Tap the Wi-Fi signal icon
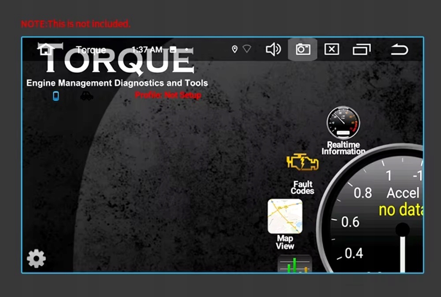The width and height of the screenshot is (441, 297). [x=247, y=49]
